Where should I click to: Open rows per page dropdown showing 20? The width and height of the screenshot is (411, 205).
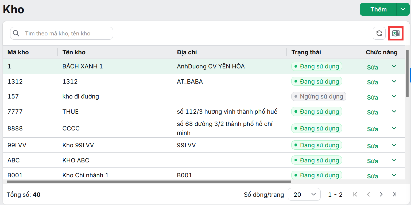coord(304,195)
